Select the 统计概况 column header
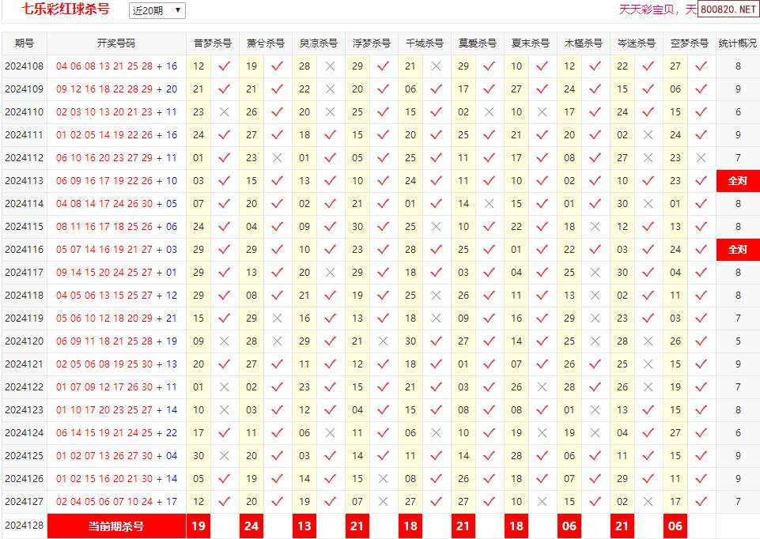Screen dimensions: 760x539 pyautogui.click(x=738, y=43)
